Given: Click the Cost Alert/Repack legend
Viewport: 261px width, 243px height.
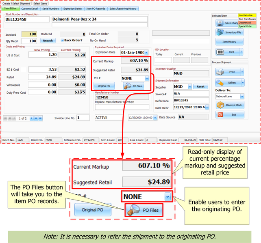Looking at the screenshot, I should point(247,19).
